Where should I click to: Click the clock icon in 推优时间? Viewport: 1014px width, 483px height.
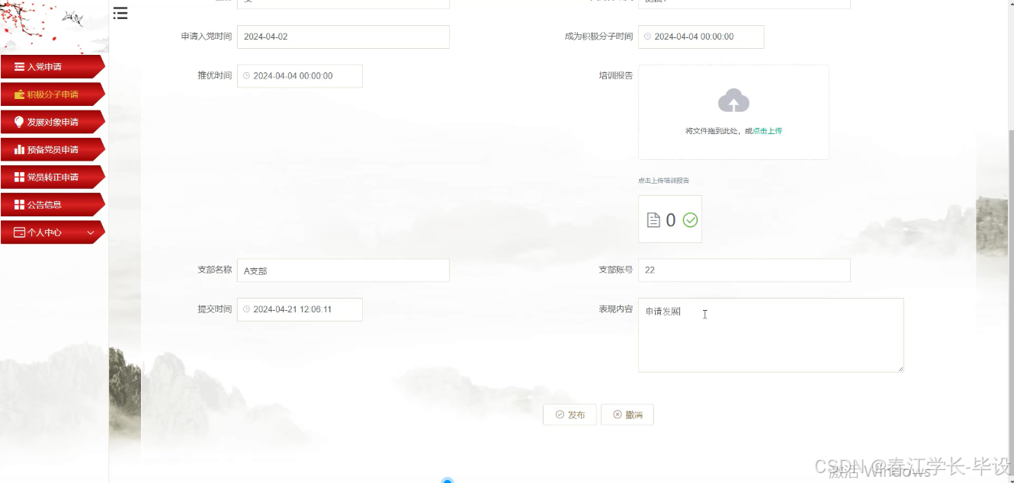point(247,76)
